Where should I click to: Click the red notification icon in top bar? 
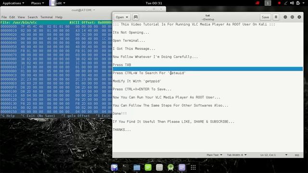point(257,3)
